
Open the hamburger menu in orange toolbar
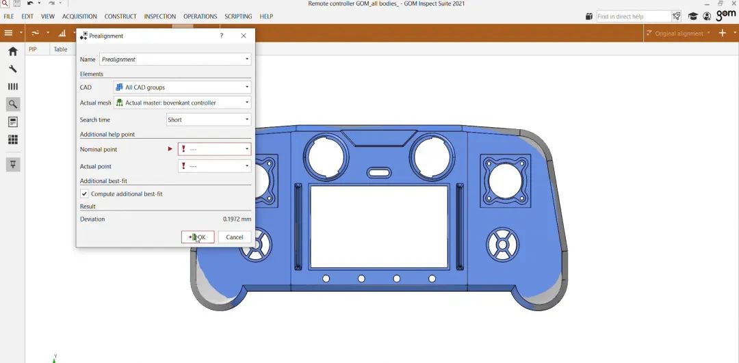[x=8, y=33]
